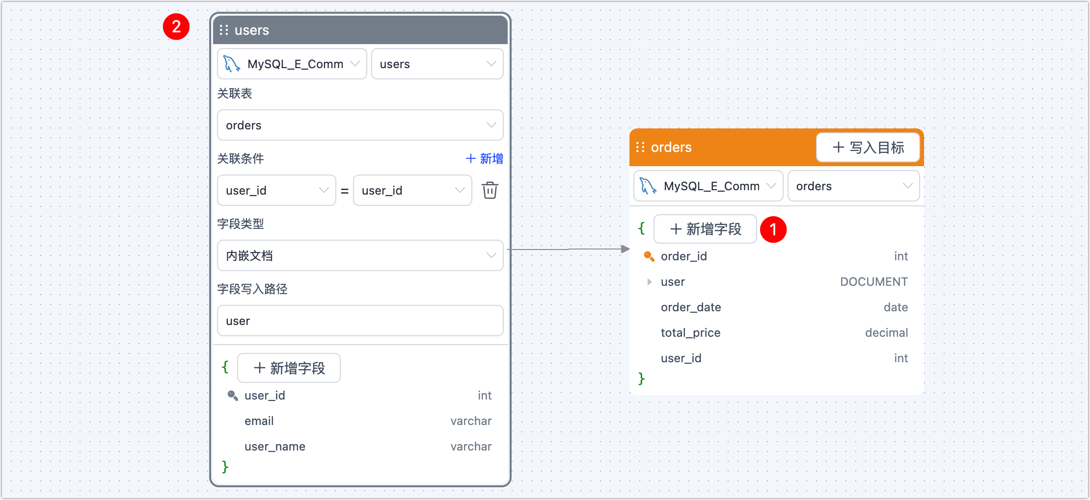Click 写入目标 button on orders node
Viewport: 1090px width, 500px height.
click(868, 148)
